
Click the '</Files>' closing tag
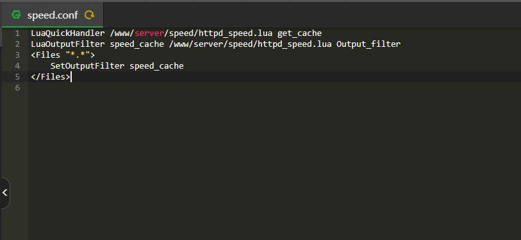(x=51, y=77)
